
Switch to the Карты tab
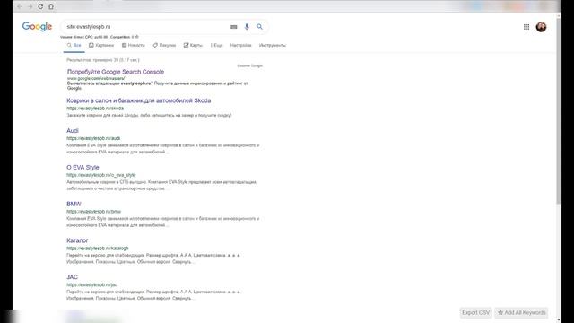tap(193, 46)
